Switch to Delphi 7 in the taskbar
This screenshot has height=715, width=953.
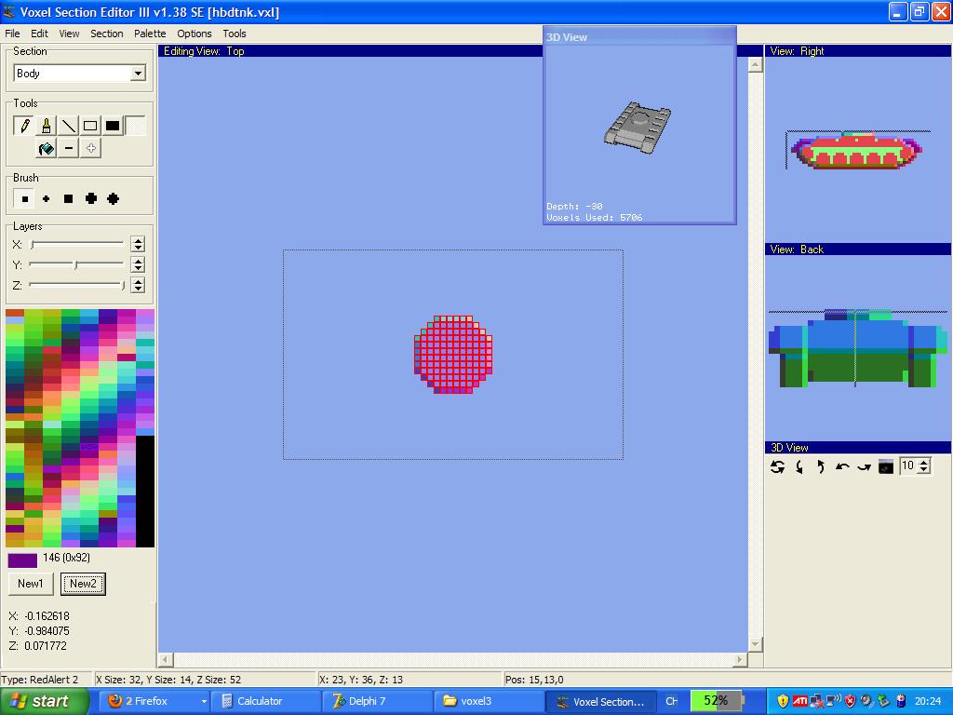point(376,701)
